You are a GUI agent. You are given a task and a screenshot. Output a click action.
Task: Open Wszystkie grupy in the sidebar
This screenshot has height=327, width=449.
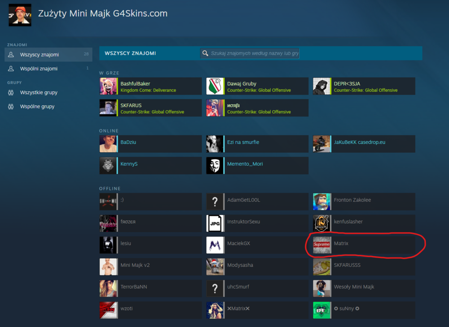click(39, 93)
